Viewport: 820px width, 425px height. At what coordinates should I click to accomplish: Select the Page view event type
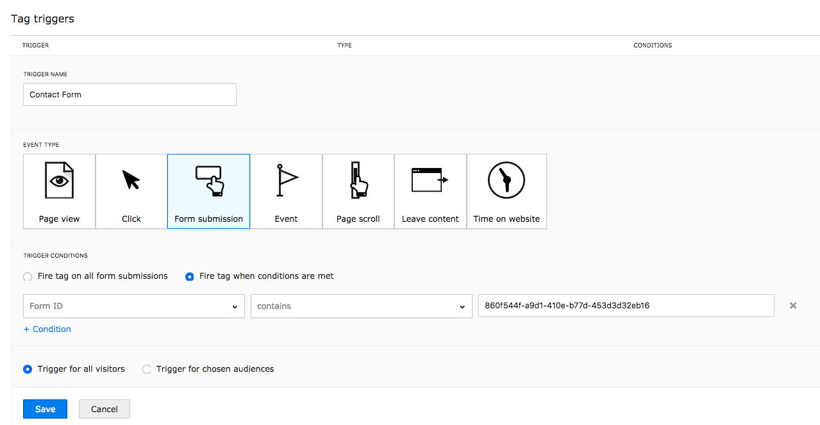pyautogui.click(x=59, y=191)
